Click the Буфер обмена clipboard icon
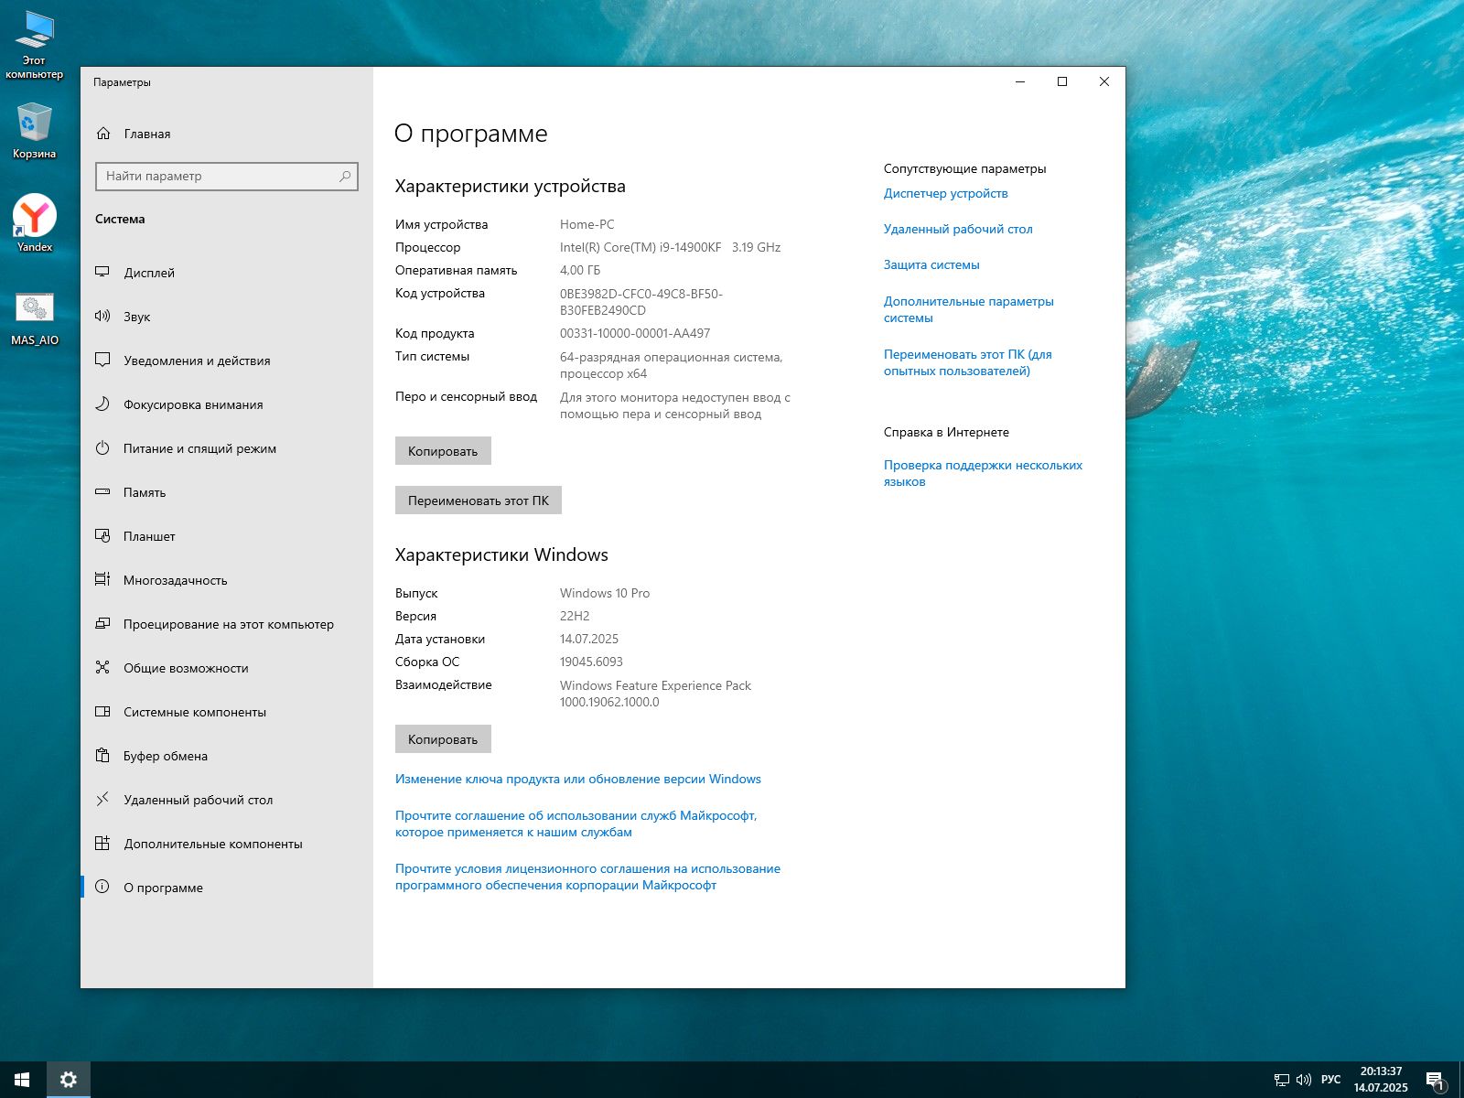1464x1098 pixels. coord(102,756)
